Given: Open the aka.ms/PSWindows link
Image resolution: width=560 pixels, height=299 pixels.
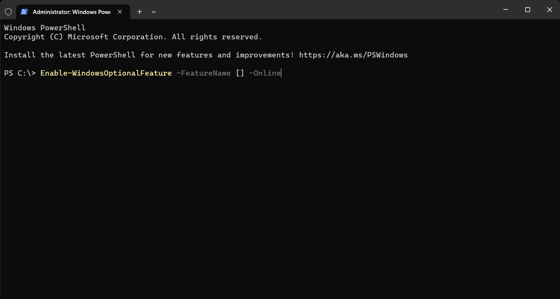Looking at the screenshot, I should [x=353, y=55].
